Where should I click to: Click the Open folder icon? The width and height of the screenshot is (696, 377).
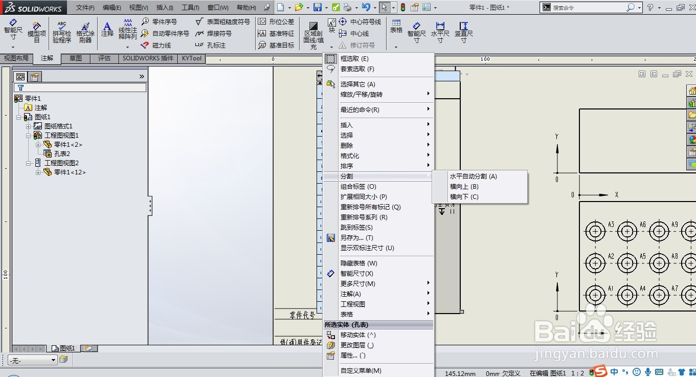click(x=299, y=7)
